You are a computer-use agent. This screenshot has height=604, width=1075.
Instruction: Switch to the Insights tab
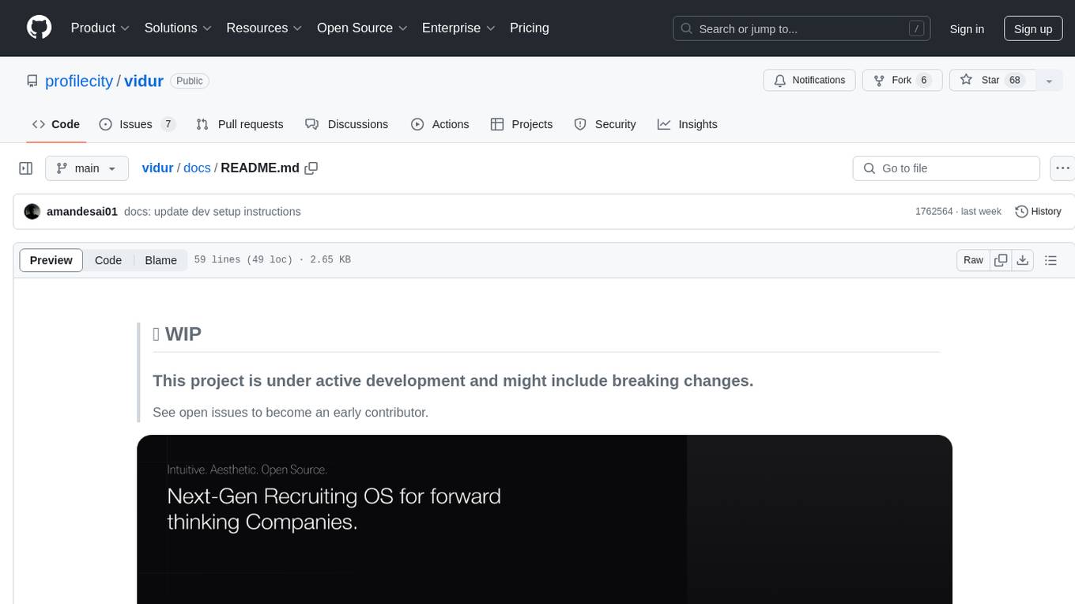(688, 124)
